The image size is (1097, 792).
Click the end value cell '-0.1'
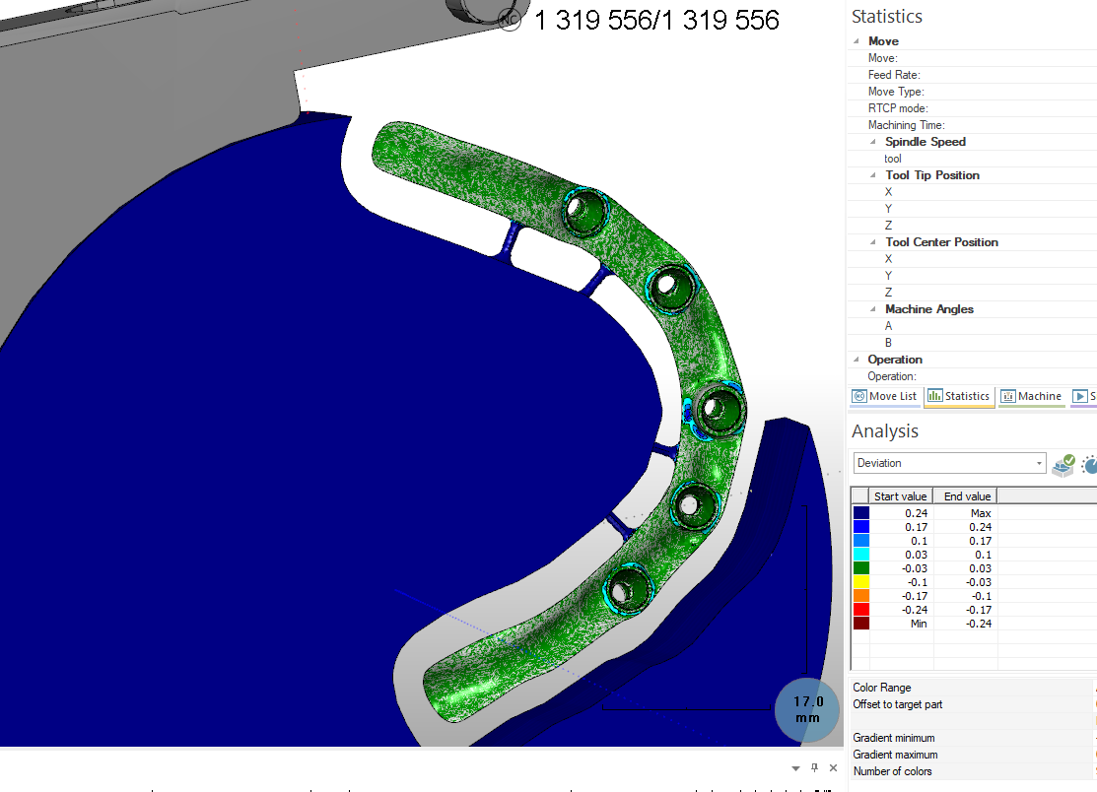pyautogui.click(x=966, y=596)
